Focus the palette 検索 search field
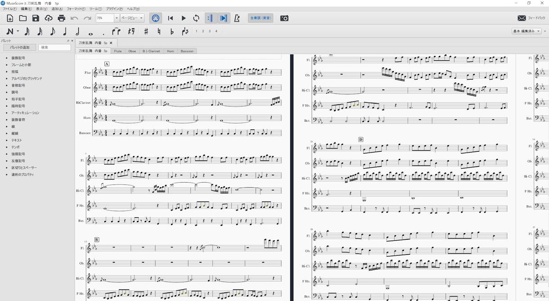 pyautogui.click(x=54, y=48)
